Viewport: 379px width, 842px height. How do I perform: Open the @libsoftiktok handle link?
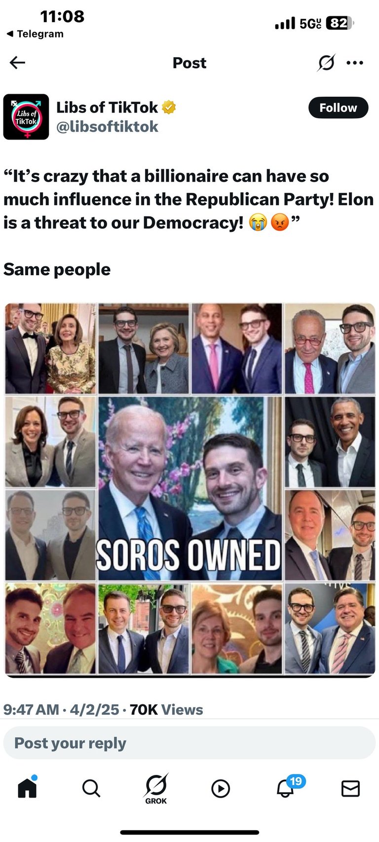click(x=107, y=127)
